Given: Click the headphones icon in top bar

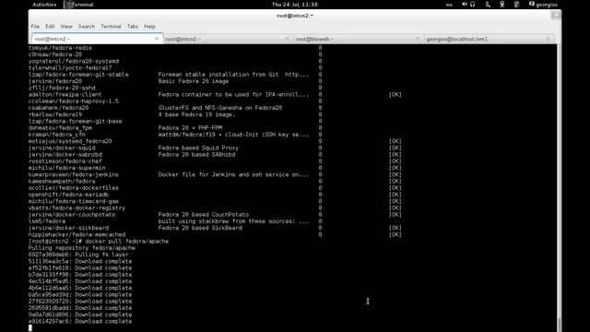Looking at the screenshot, I should coord(473,4).
